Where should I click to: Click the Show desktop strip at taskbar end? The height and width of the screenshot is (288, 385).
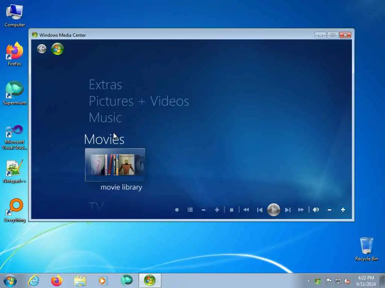[382, 280]
